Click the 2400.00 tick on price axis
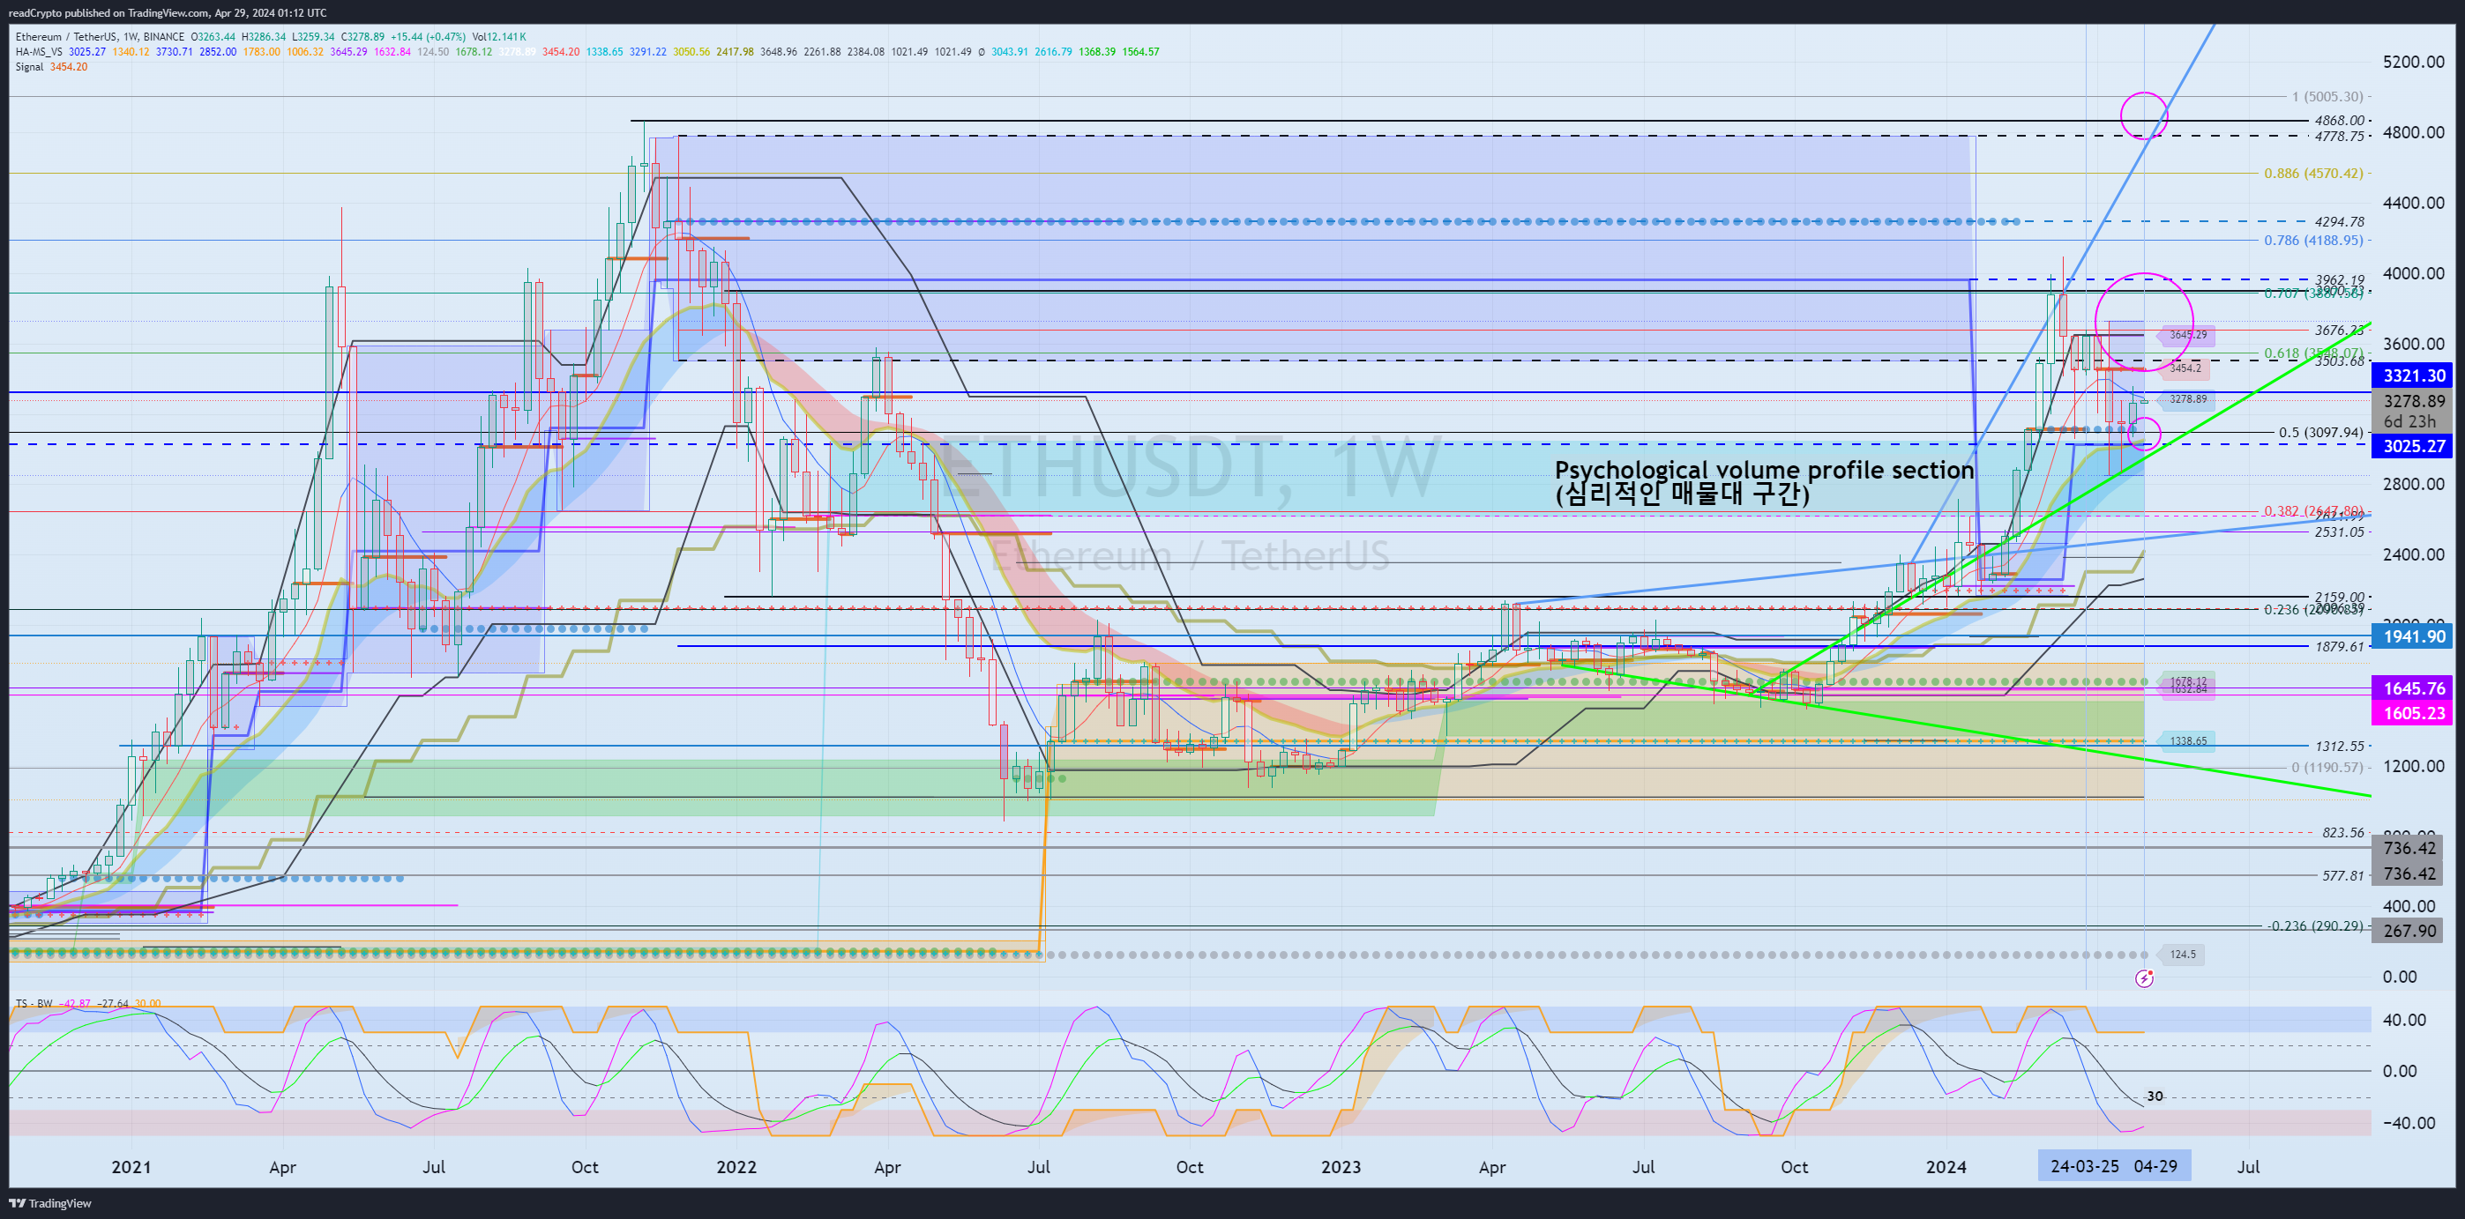Screen dimensions: 2465x1219 click(x=2412, y=554)
